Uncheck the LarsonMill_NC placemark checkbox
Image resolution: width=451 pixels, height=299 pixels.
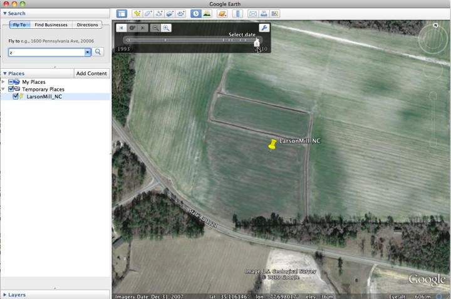[x=16, y=97]
